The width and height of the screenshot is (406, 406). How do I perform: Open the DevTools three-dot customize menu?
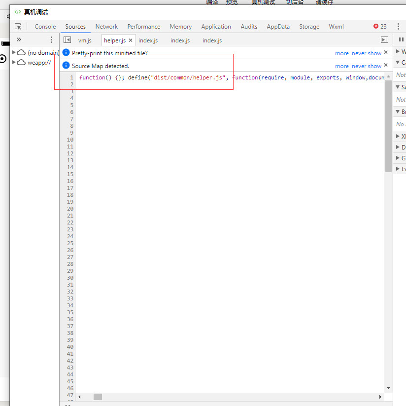398,26
